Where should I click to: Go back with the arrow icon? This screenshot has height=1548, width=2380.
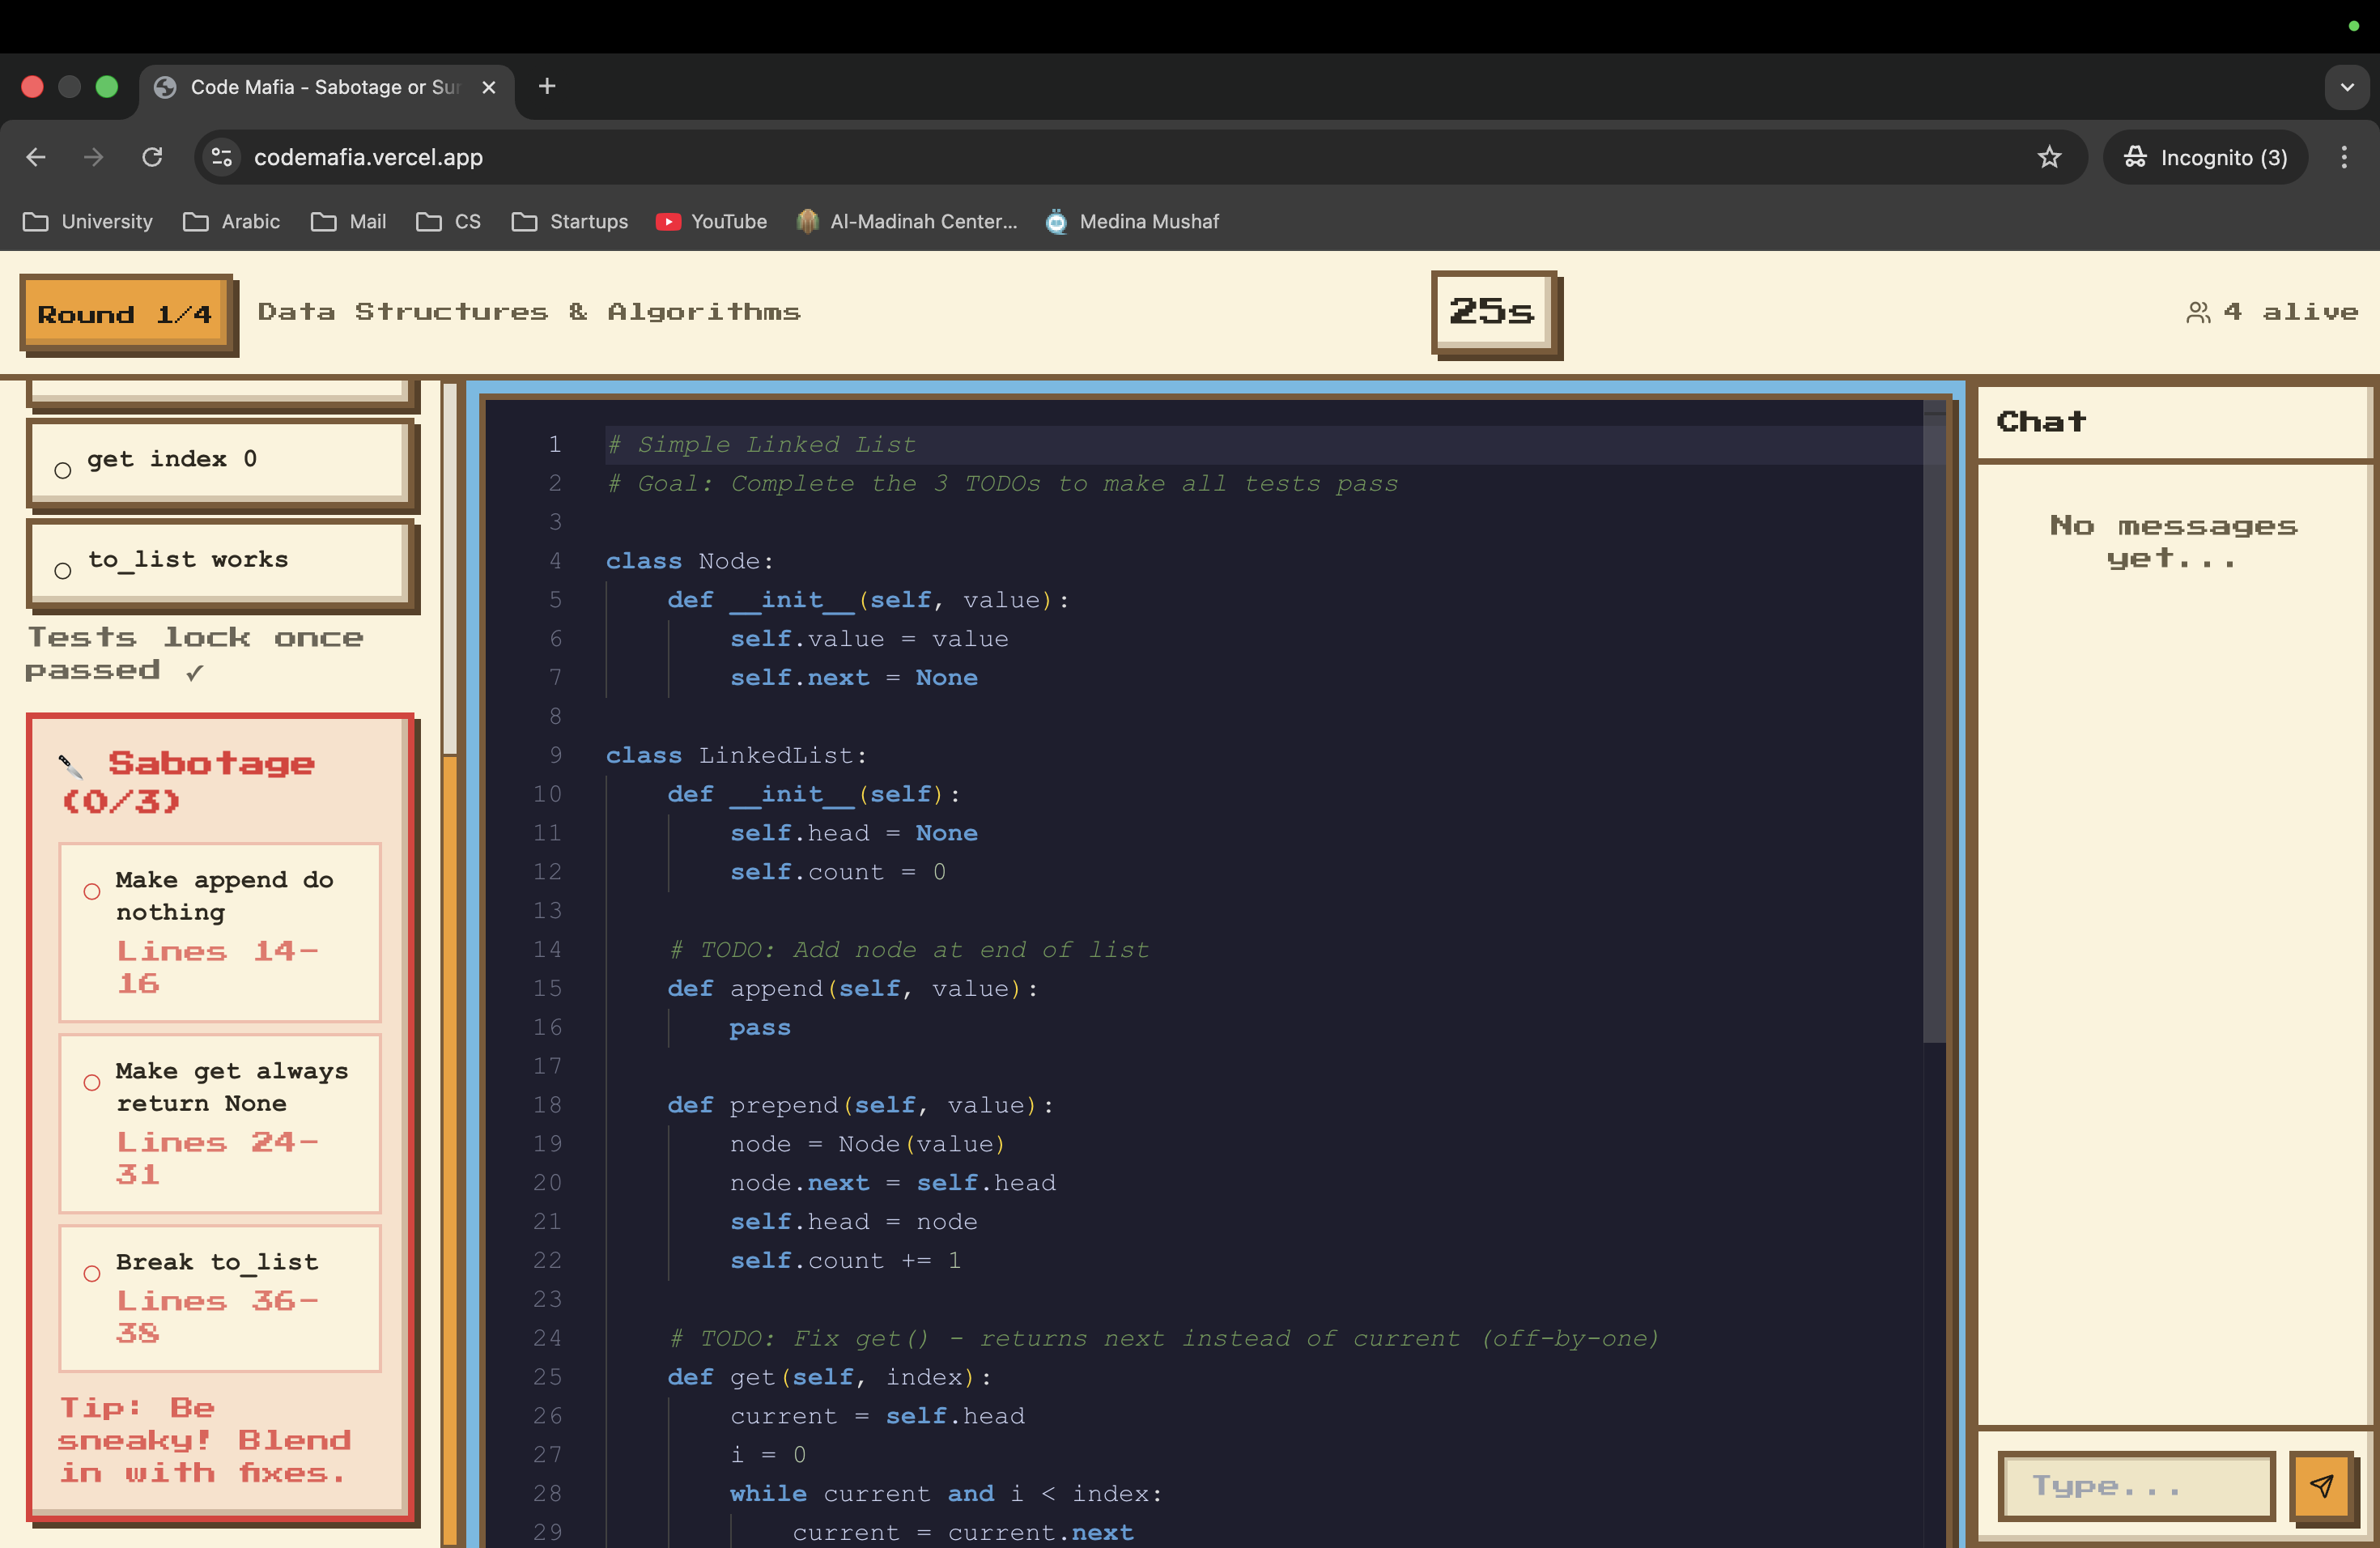36,157
